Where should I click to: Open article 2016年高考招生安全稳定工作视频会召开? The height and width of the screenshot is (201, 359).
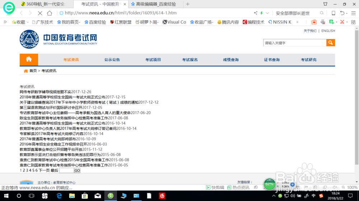pos(53,144)
